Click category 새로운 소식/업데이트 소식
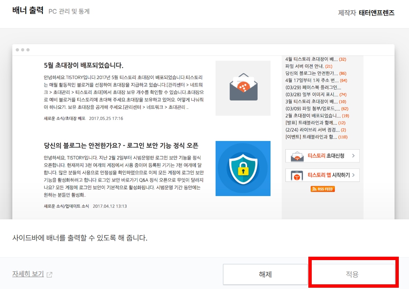409x289 pixels. [x=66, y=206]
